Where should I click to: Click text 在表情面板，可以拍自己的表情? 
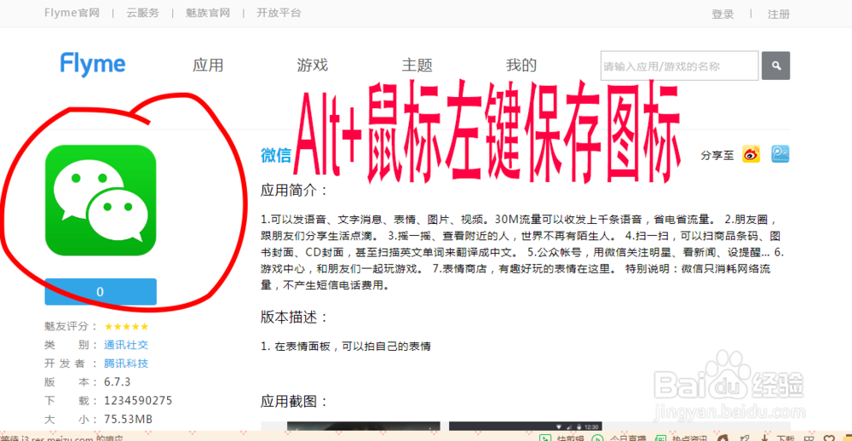tap(353, 346)
